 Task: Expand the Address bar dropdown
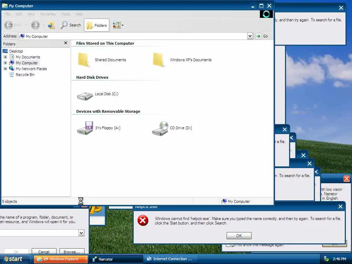point(250,36)
